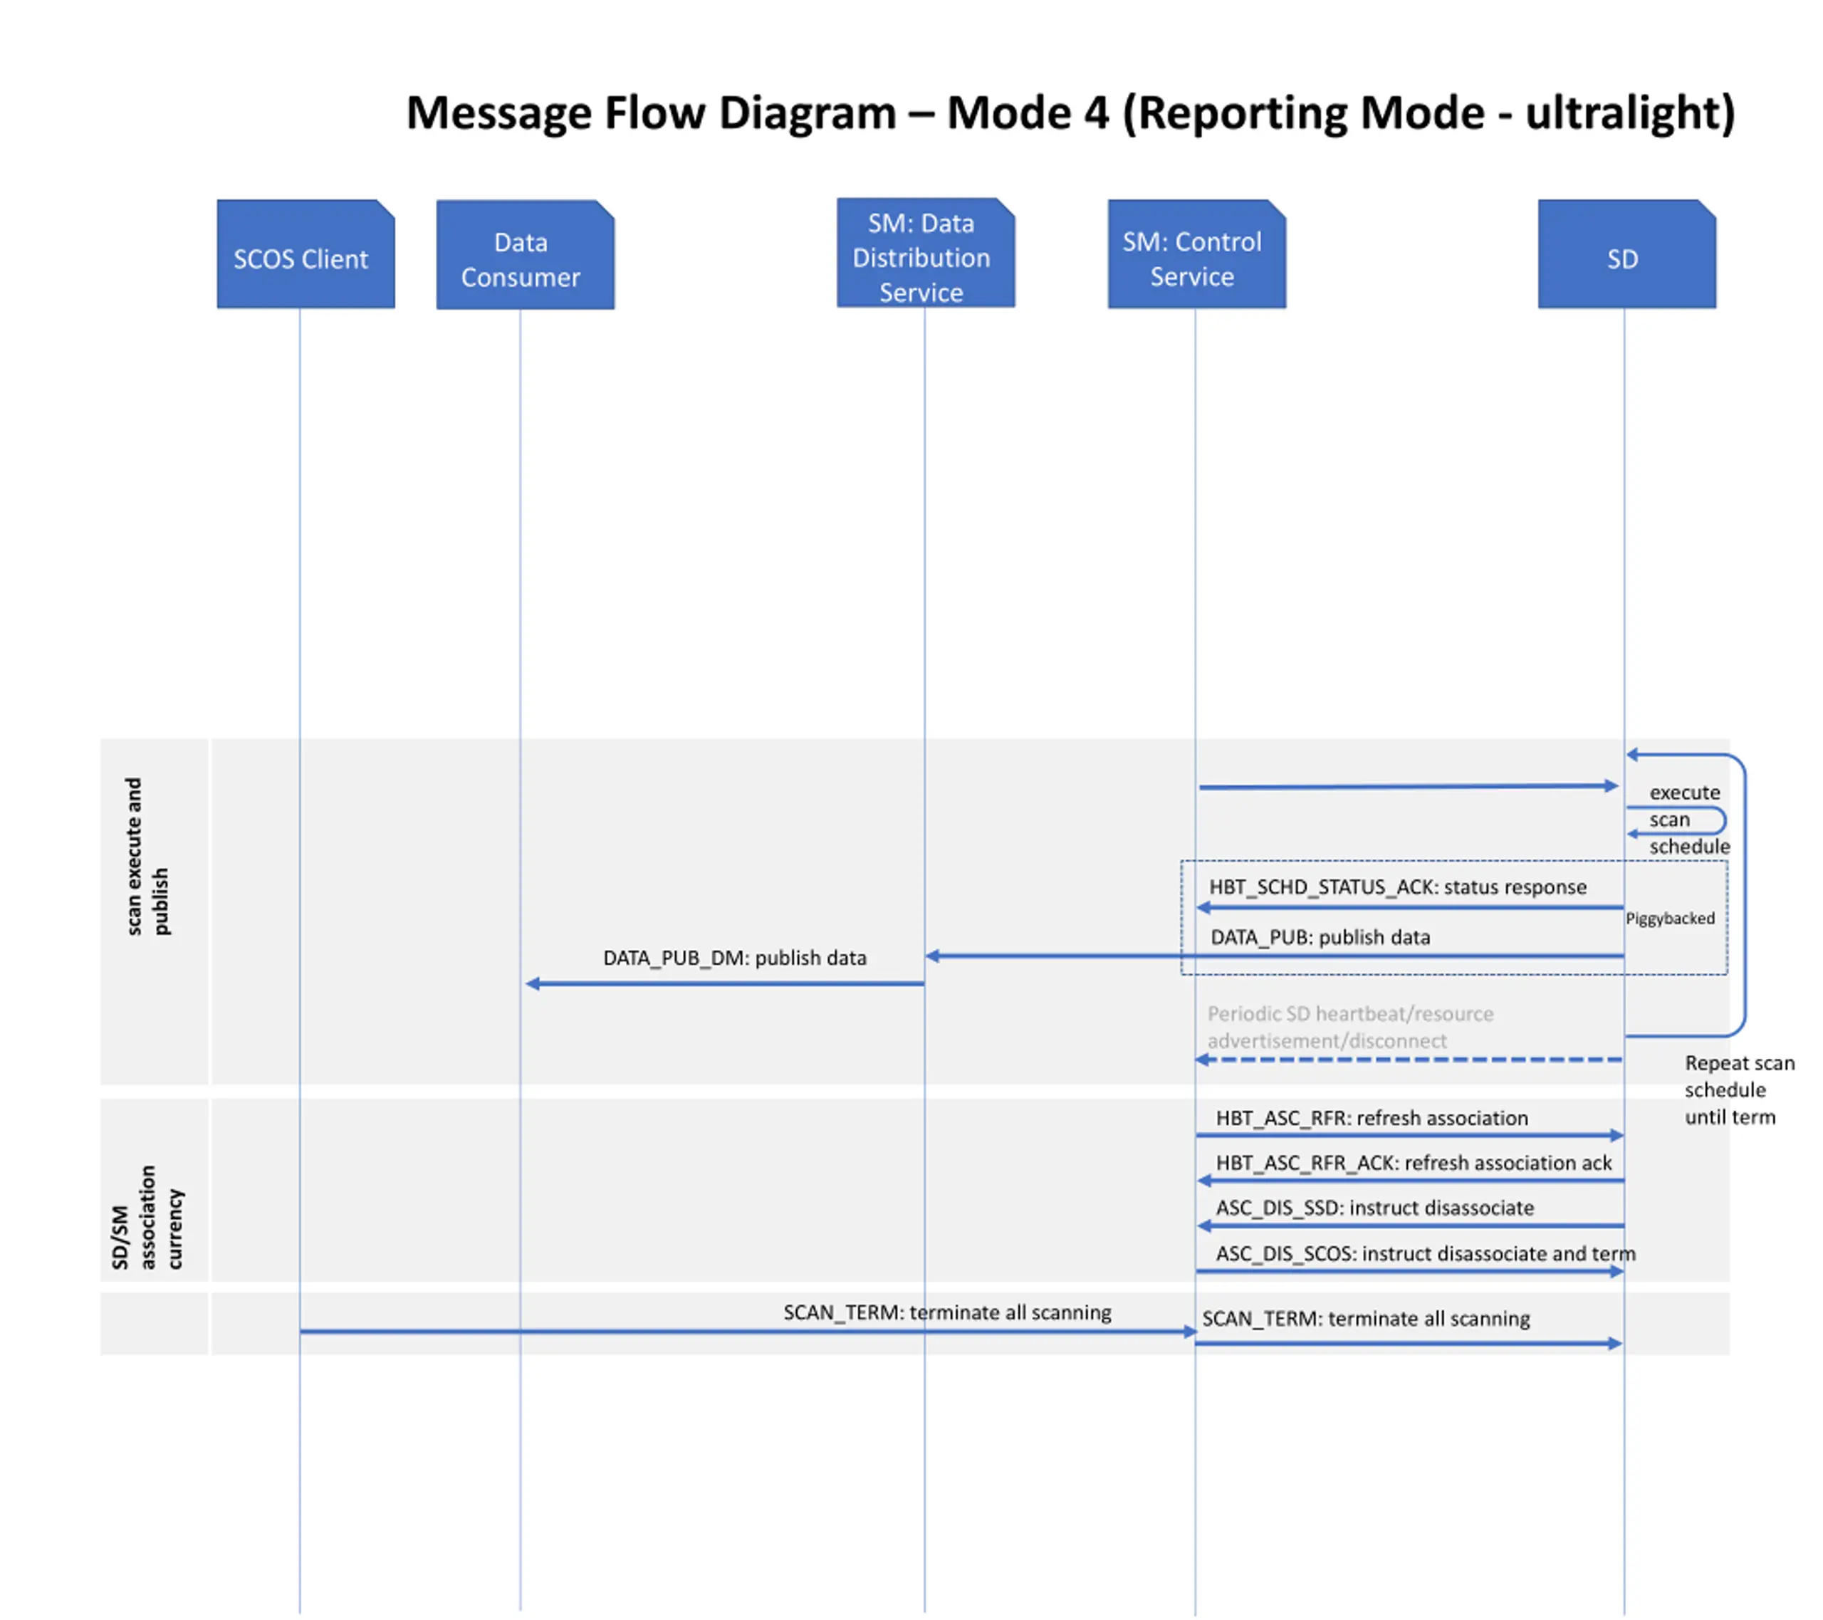Viewport: 1823px width, 1620px height.
Task: Select the right SCAN_TERM label toward SD
Action: point(1365,1319)
